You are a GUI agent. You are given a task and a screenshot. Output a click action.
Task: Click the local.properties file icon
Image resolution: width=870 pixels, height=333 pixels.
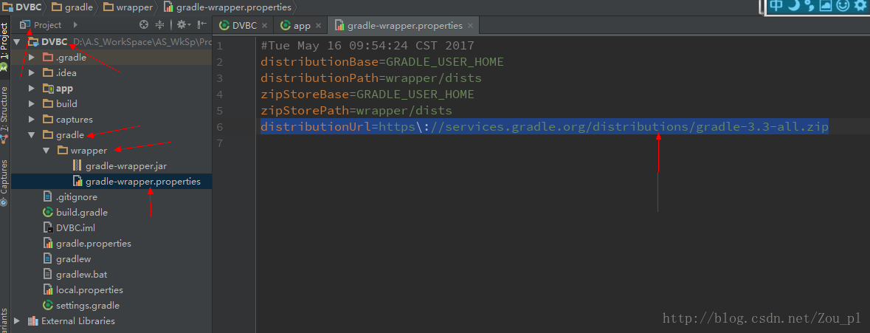pos(48,290)
